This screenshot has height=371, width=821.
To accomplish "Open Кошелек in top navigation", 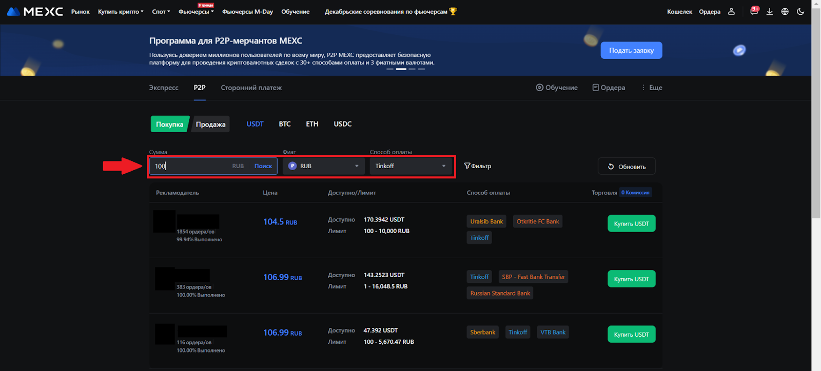I will tap(679, 11).
